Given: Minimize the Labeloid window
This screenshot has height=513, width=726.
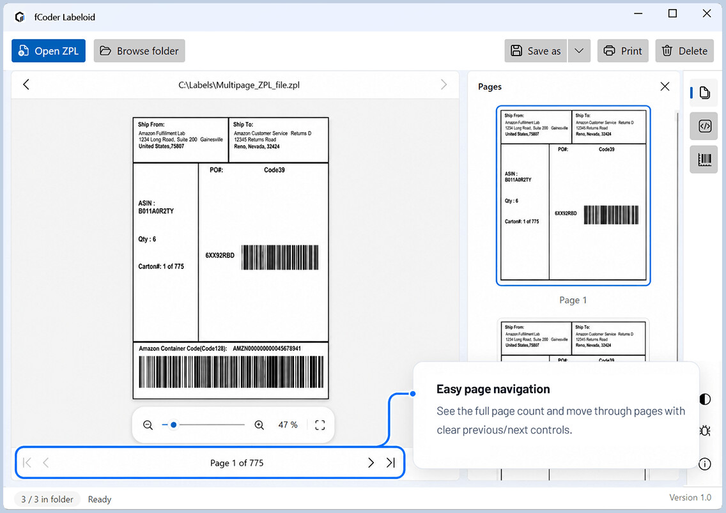Looking at the screenshot, I should coord(638,13).
